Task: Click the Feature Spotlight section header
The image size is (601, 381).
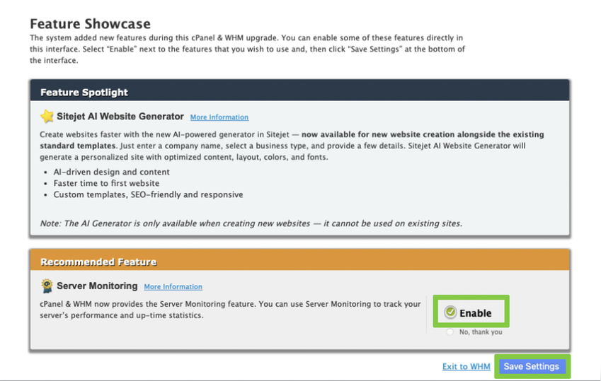Action: coord(84,93)
